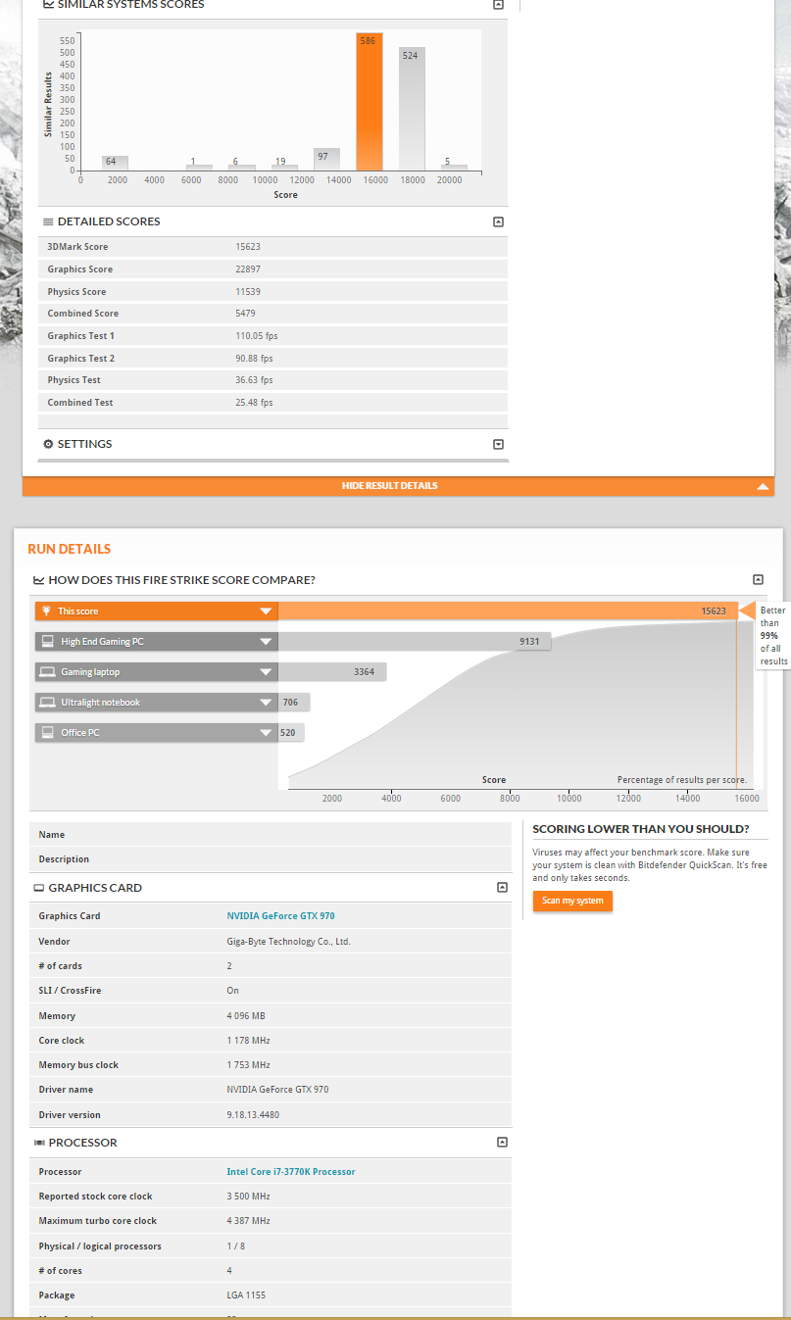Click the High End Gaming PC score 9131
791x1320 pixels.
pos(529,642)
